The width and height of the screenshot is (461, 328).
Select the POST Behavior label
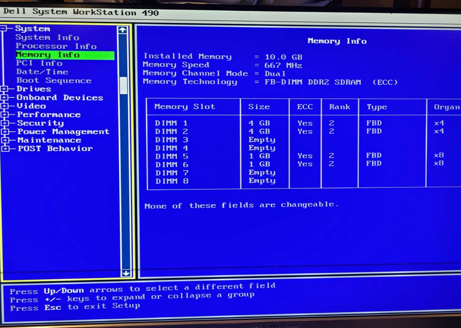(55, 149)
